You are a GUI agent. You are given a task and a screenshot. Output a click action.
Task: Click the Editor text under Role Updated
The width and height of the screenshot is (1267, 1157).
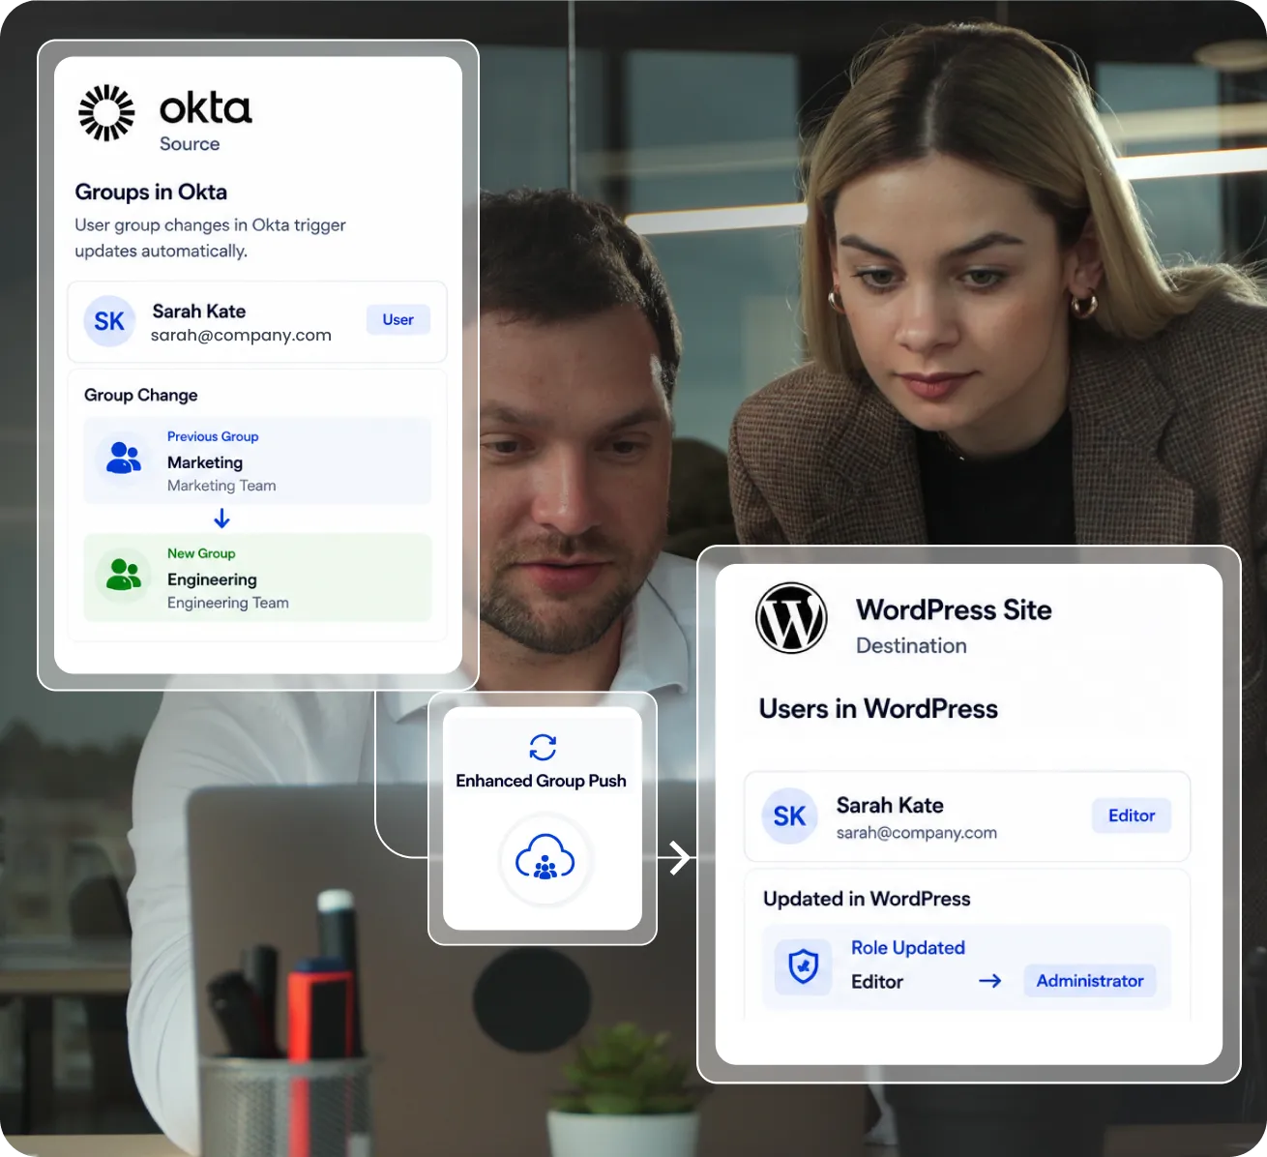[x=877, y=982]
